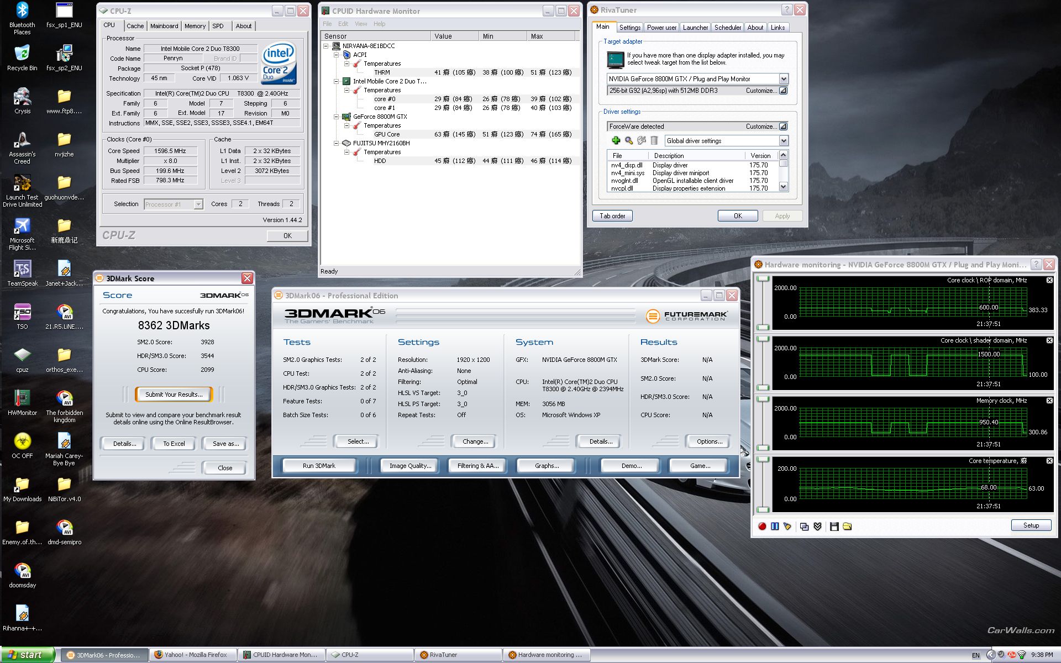This screenshot has height=663, width=1061.
Task: Switch to the Cache tab in CPU-Z
Action: [x=135, y=26]
